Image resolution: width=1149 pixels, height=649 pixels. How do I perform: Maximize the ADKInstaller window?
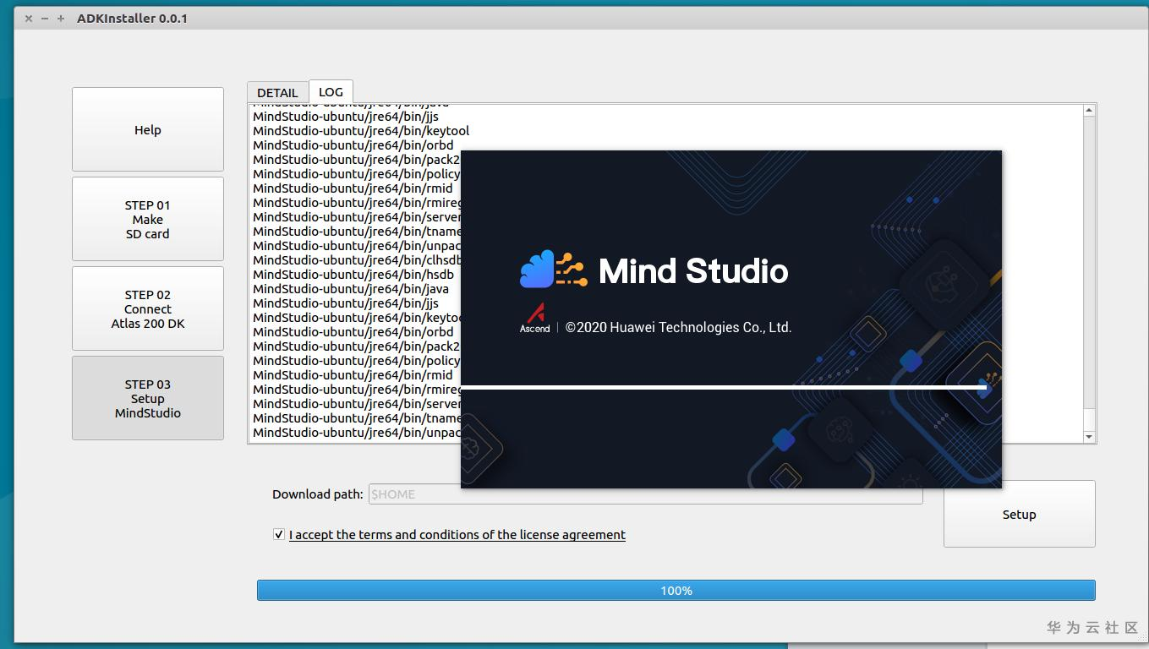[x=61, y=18]
